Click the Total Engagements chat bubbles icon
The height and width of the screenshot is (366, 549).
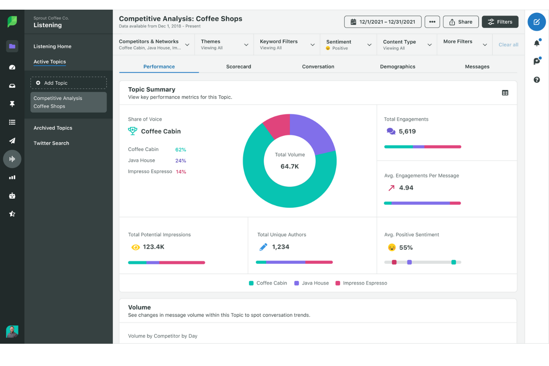point(391,131)
